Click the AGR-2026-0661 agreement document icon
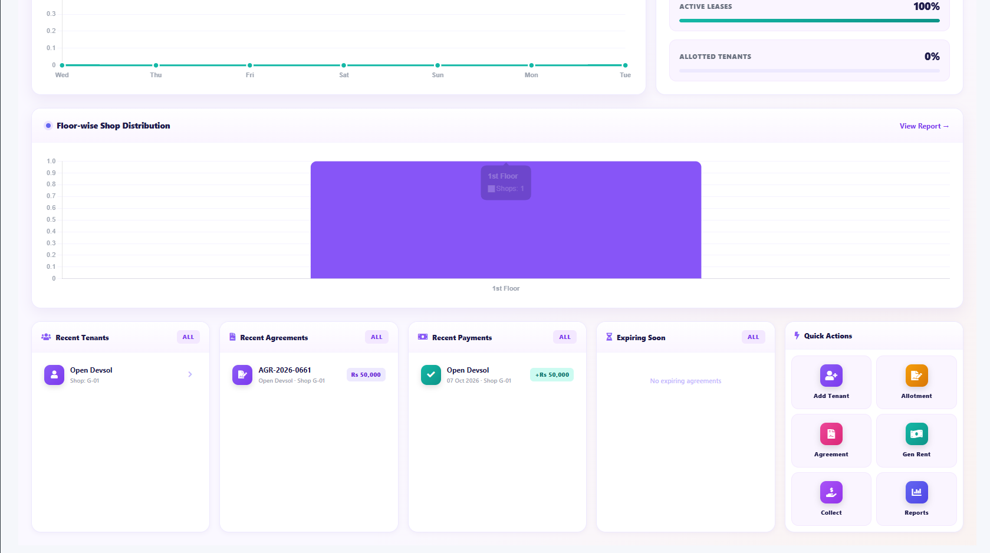The width and height of the screenshot is (990, 553). [242, 374]
